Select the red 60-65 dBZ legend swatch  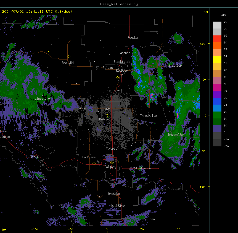217,39
